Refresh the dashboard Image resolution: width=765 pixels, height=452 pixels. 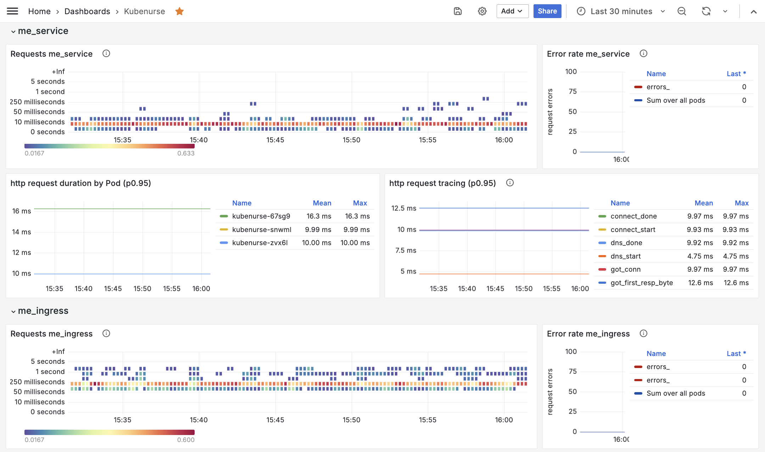706,11
